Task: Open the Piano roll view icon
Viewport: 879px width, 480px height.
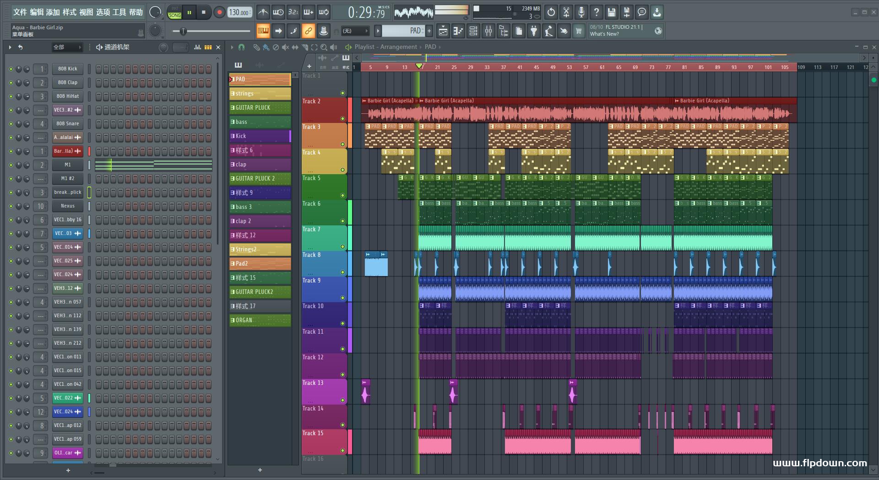Action: pos(458,31)
